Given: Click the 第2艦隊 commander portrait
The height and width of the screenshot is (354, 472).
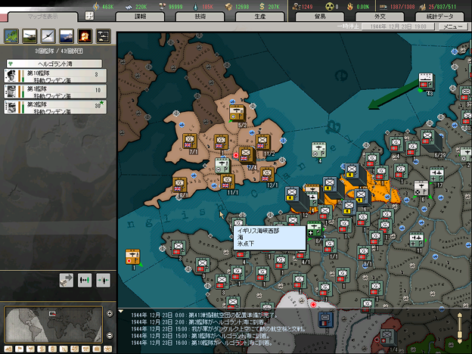Looking at the screenshot, I should pyautogui.click(x=11, y=107).
